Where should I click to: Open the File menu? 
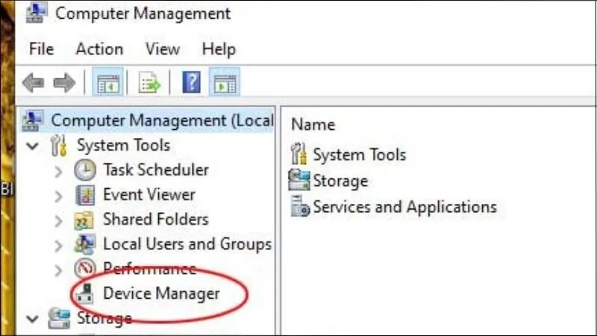click(x=42, y=49)
